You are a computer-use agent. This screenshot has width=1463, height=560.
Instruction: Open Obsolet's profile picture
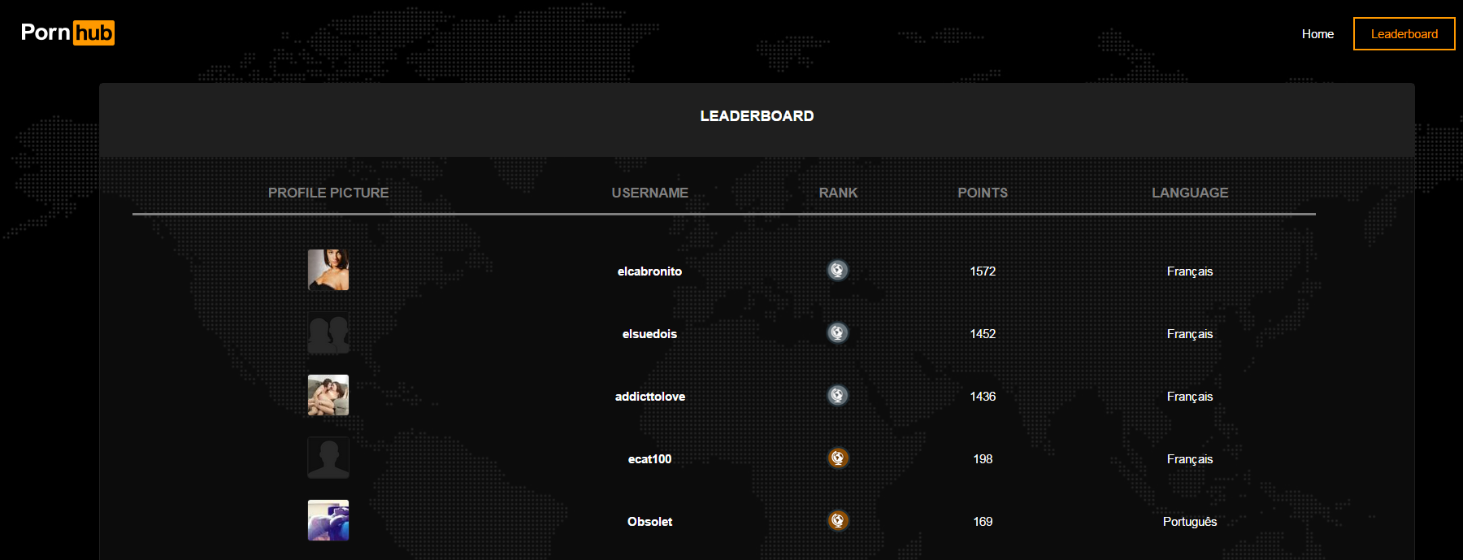[328, 520]
